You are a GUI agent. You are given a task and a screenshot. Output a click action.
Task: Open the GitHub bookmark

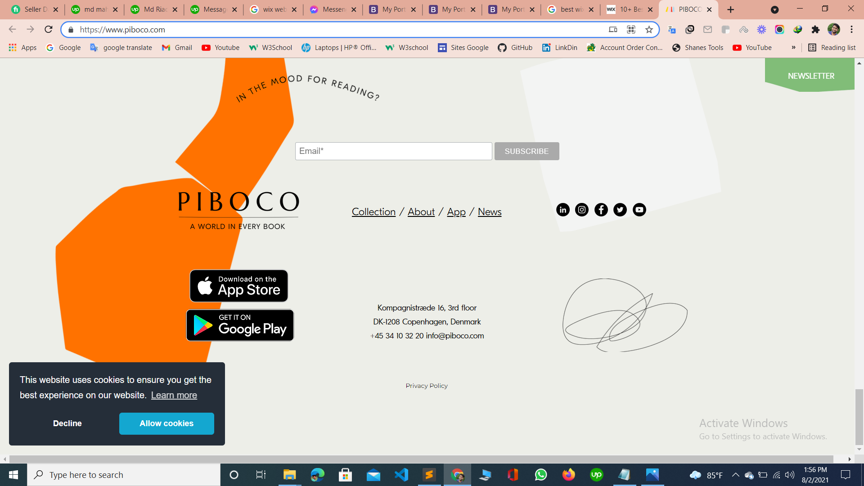pos(515,48)
